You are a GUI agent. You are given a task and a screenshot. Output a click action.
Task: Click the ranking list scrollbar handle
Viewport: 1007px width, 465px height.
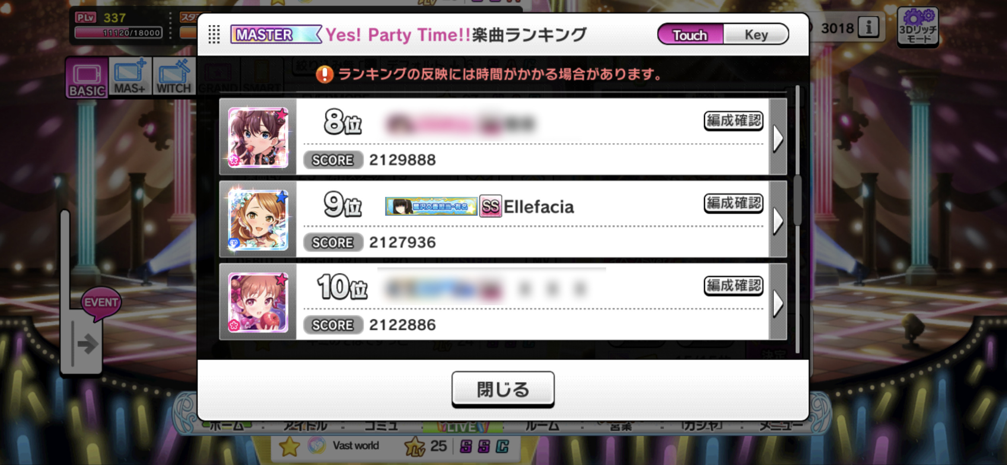click(797, 201)
